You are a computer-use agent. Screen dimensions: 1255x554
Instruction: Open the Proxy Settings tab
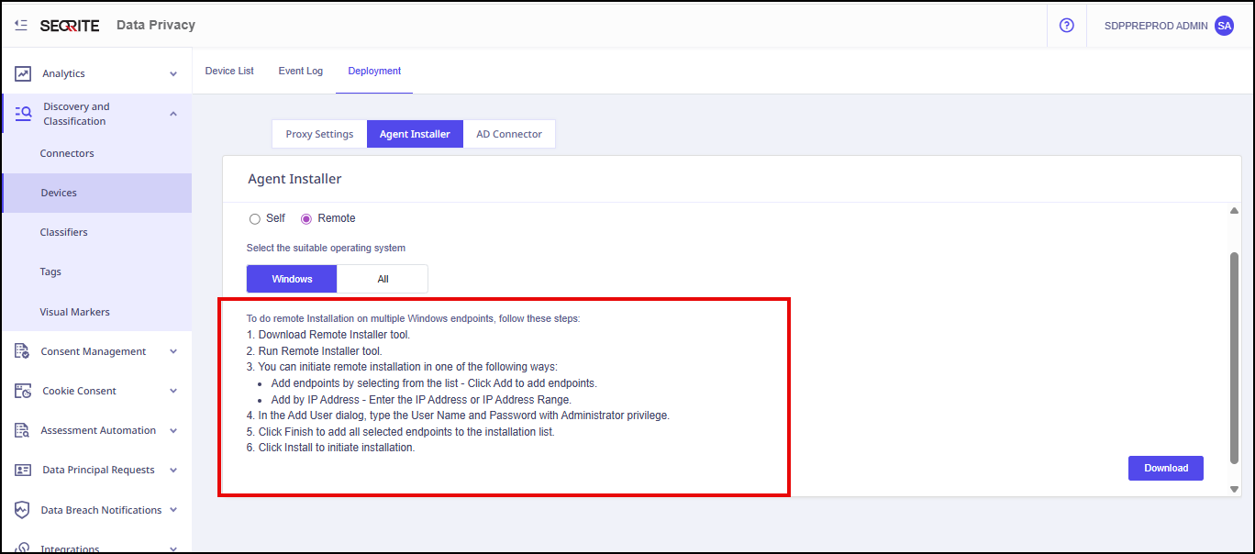[319, 134]
